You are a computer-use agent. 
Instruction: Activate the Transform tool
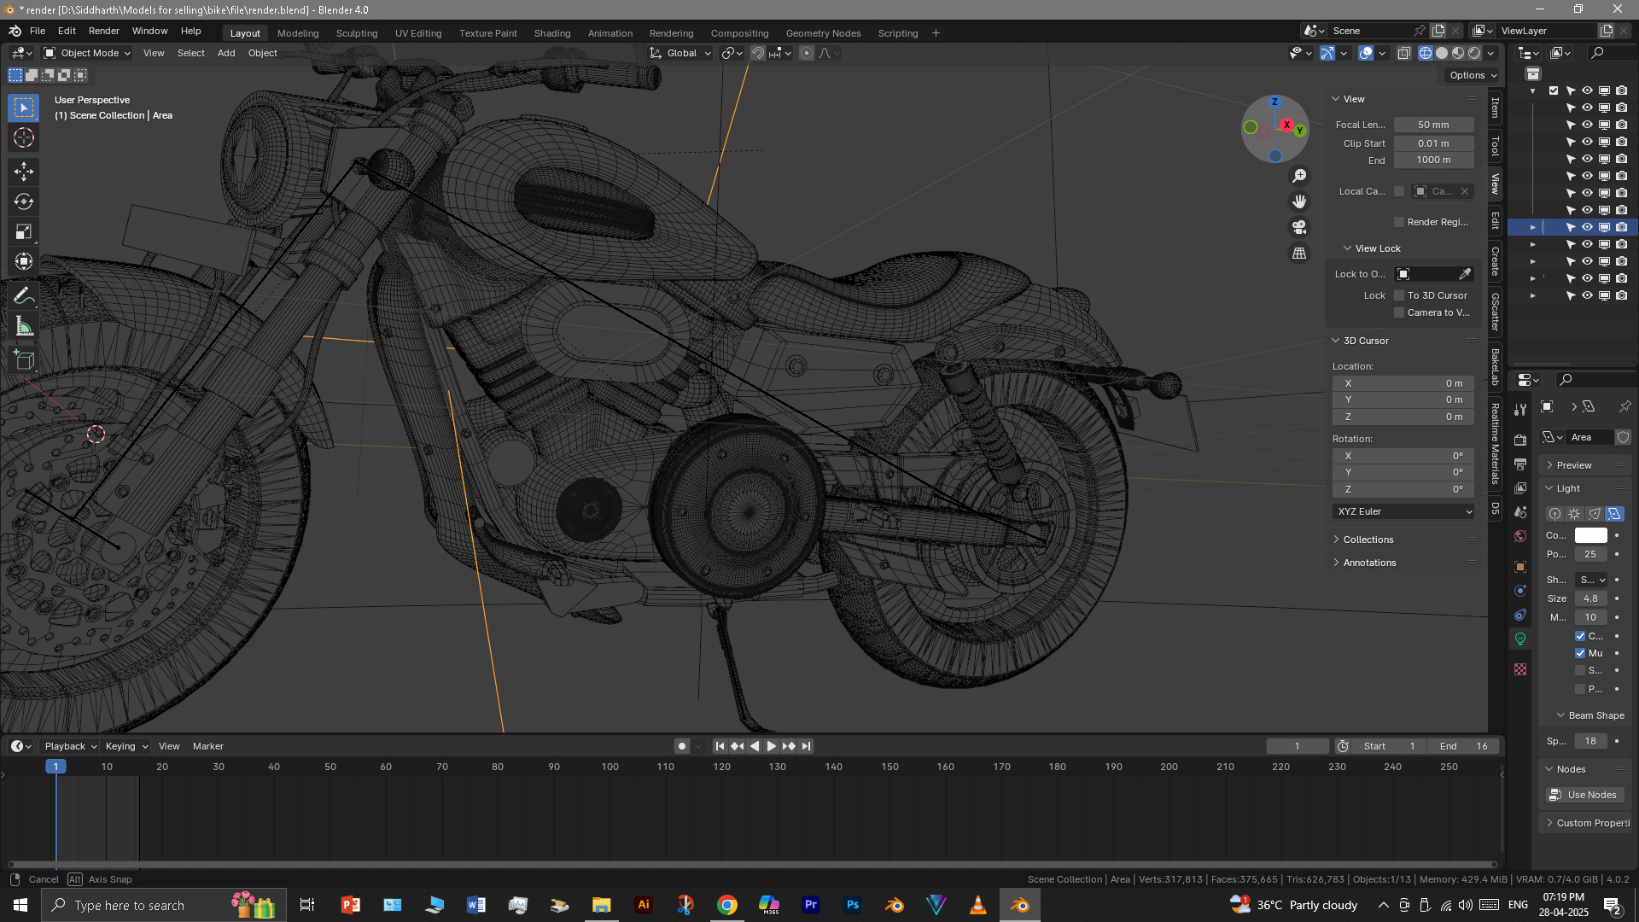pyautogui.click(x=24, y=262)
